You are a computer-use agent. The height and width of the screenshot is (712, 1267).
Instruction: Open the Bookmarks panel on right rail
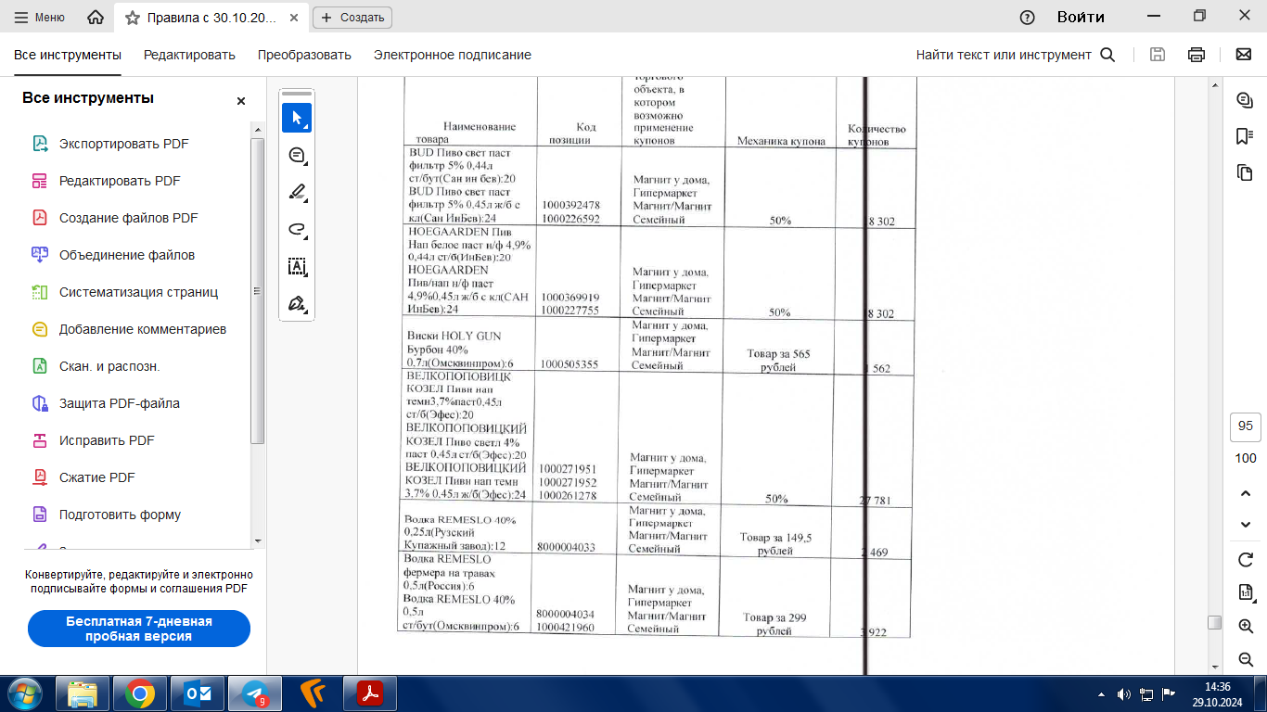(1245, 136)
